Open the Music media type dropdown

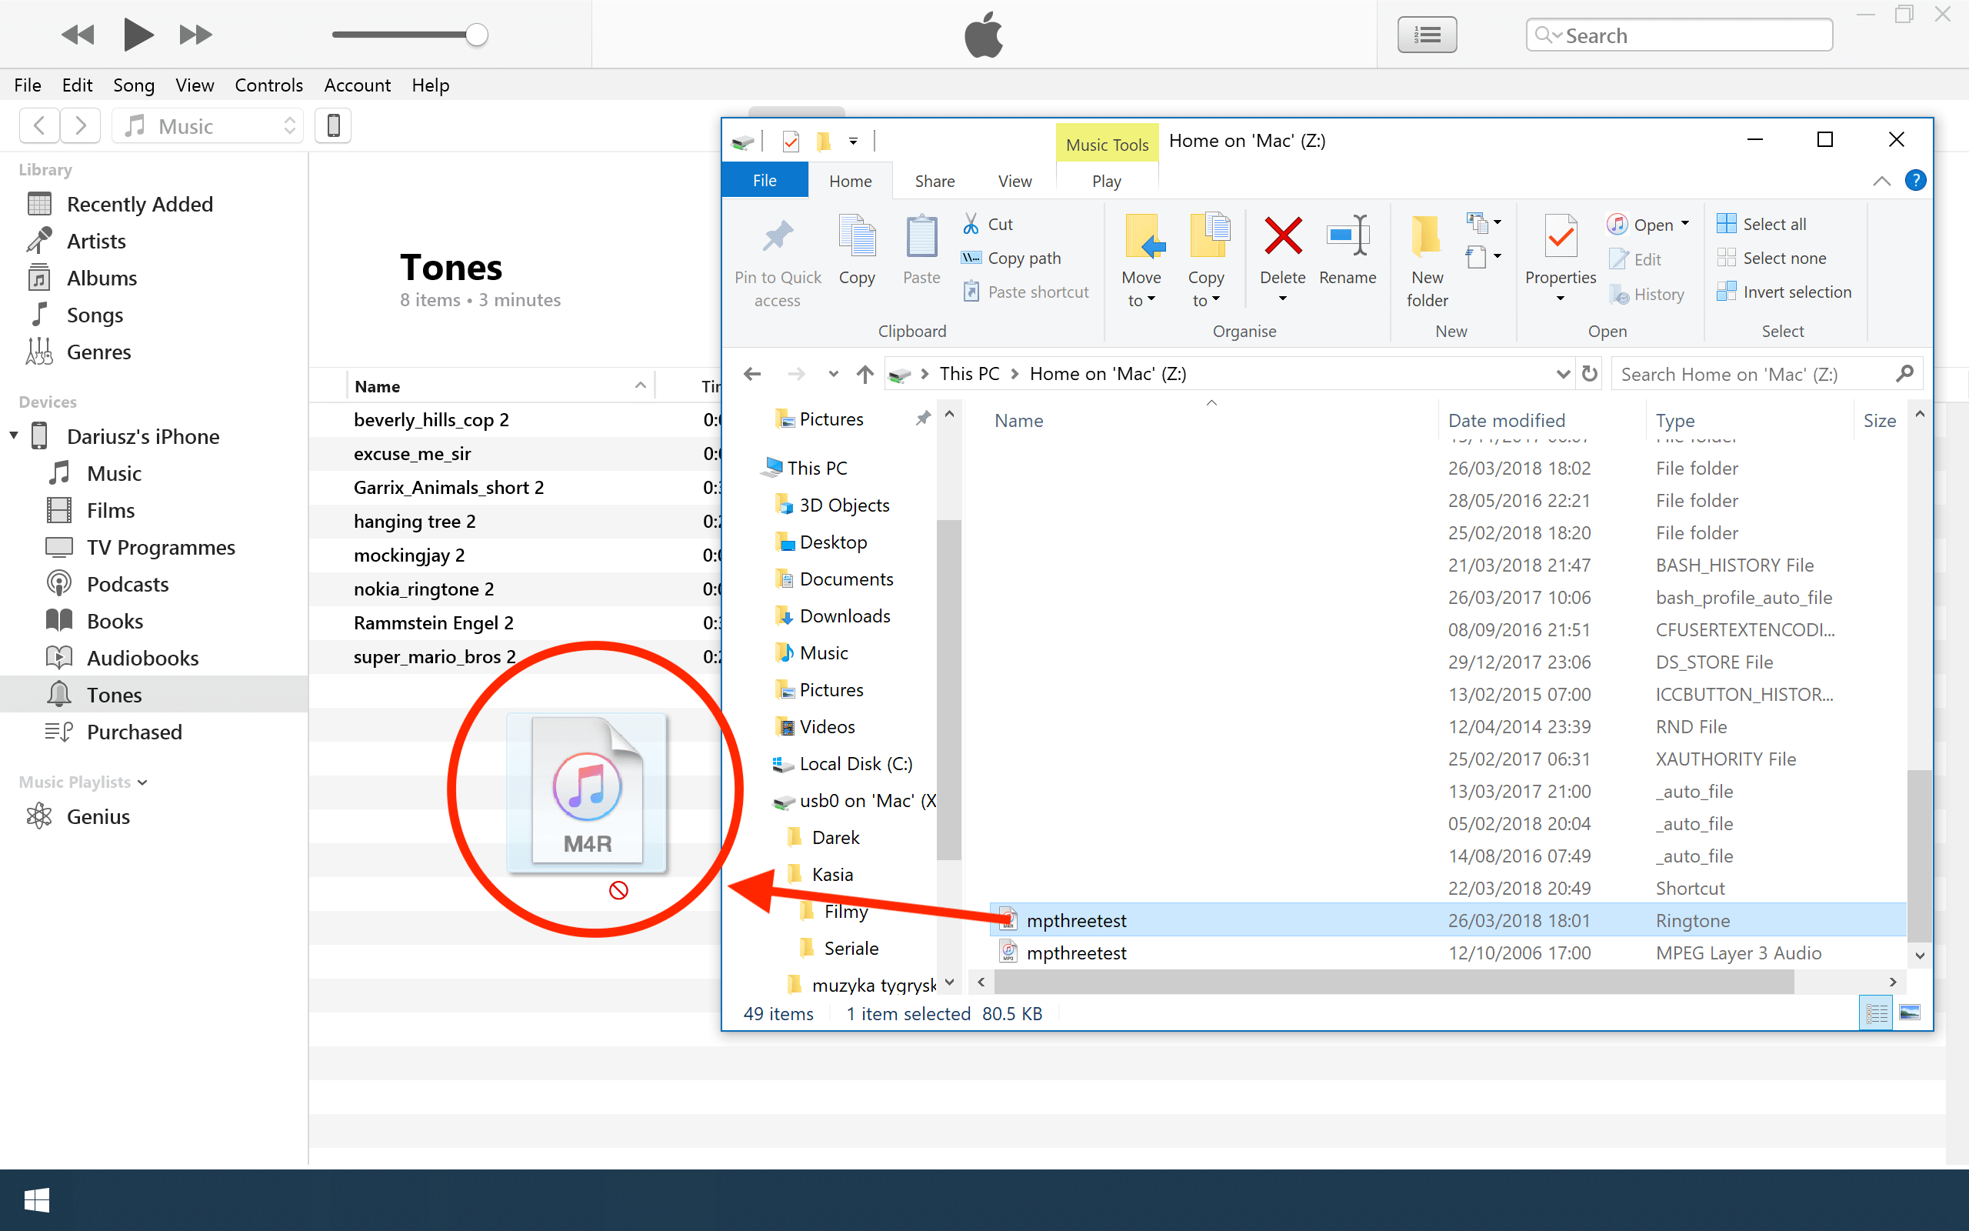(208, 125)
